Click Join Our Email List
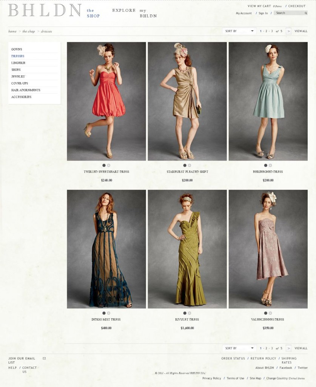316x387 pixels. (22, 360)
